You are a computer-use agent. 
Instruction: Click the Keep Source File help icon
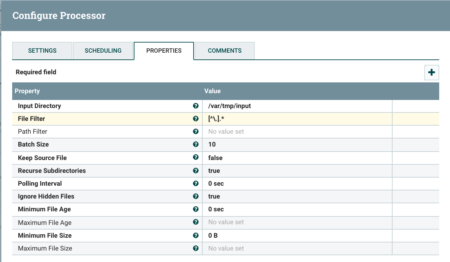click(x=196, y=157)
